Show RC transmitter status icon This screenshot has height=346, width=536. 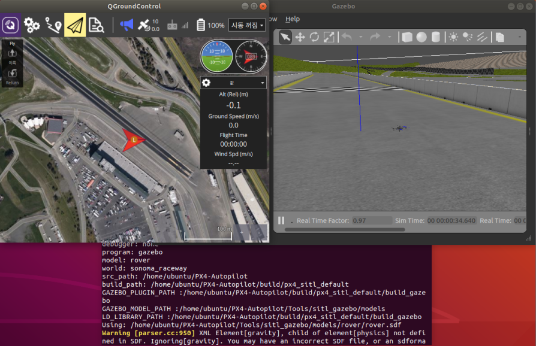click(172, 25)
